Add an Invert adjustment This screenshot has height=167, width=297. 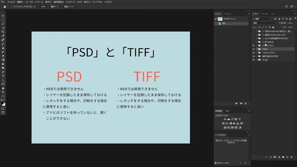(225, 128)
